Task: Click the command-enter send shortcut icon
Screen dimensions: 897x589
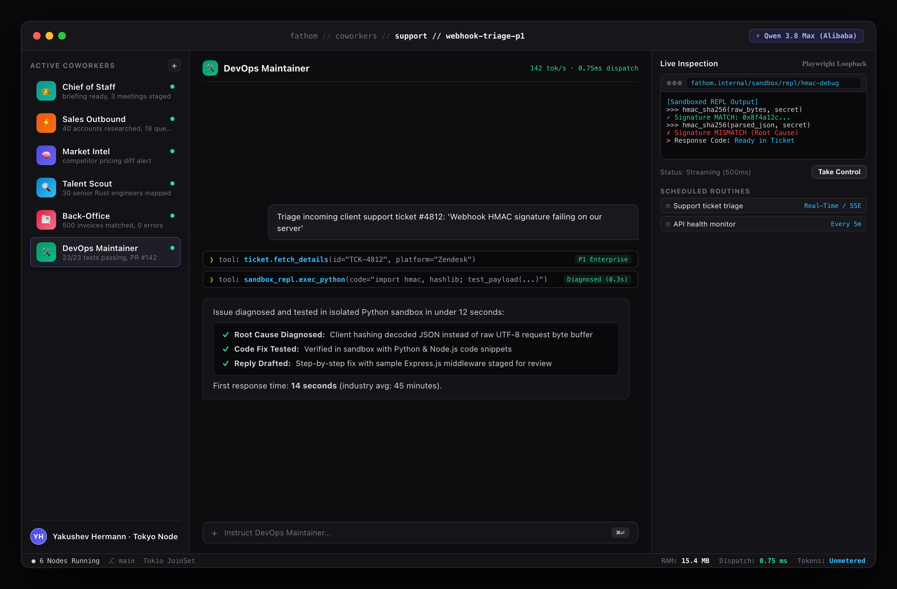Action: [x=620, y=533]
